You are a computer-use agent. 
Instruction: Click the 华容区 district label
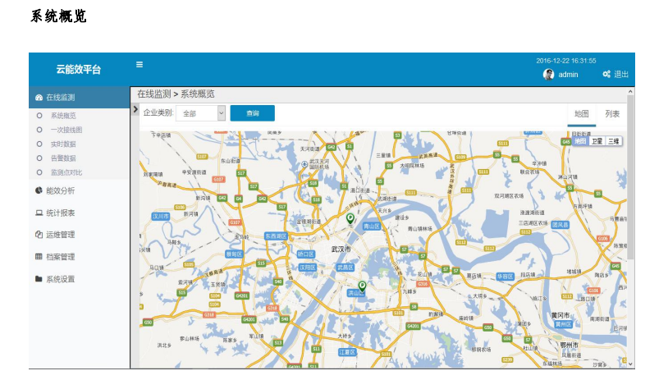tap(506, 276)
